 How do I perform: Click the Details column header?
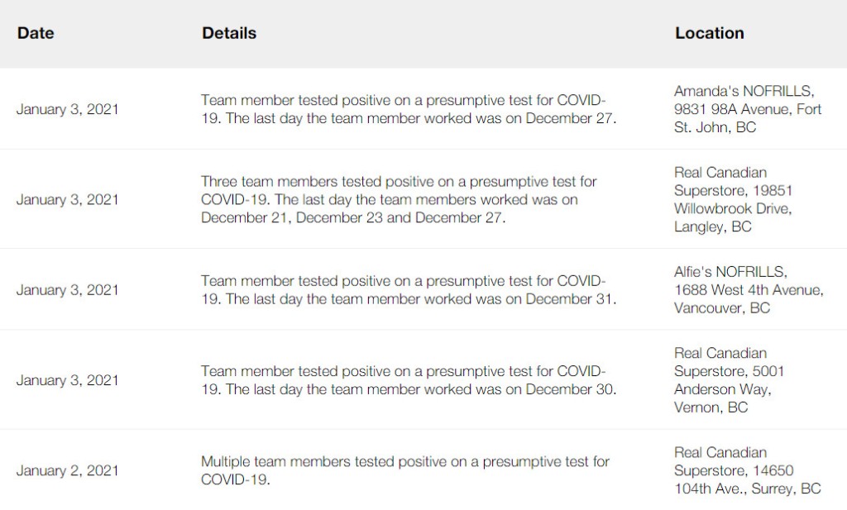(x=229, y=33)
